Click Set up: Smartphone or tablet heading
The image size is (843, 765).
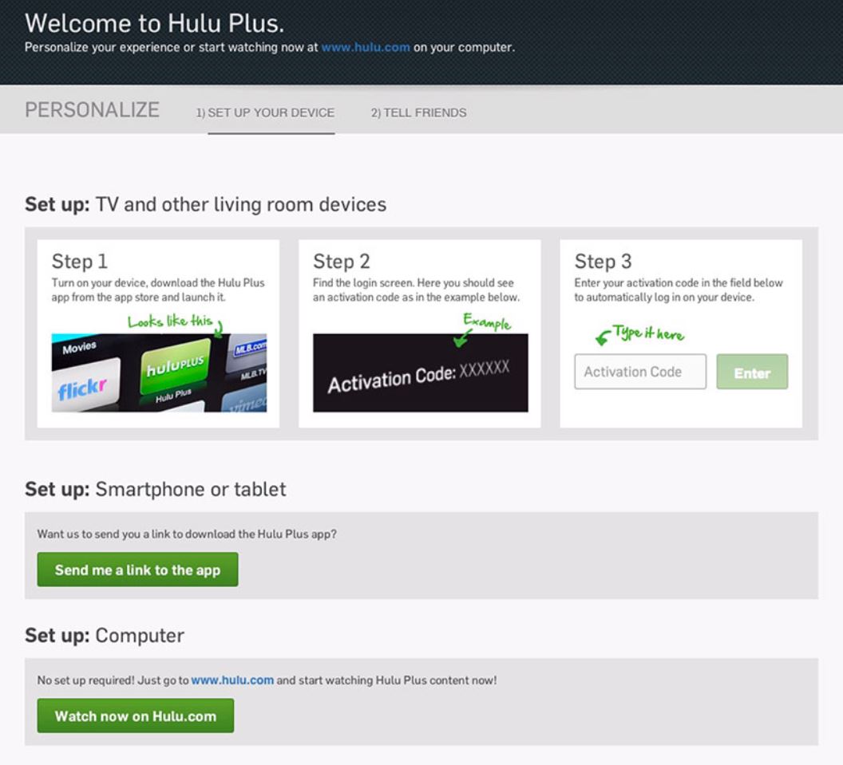coord(156,489)
